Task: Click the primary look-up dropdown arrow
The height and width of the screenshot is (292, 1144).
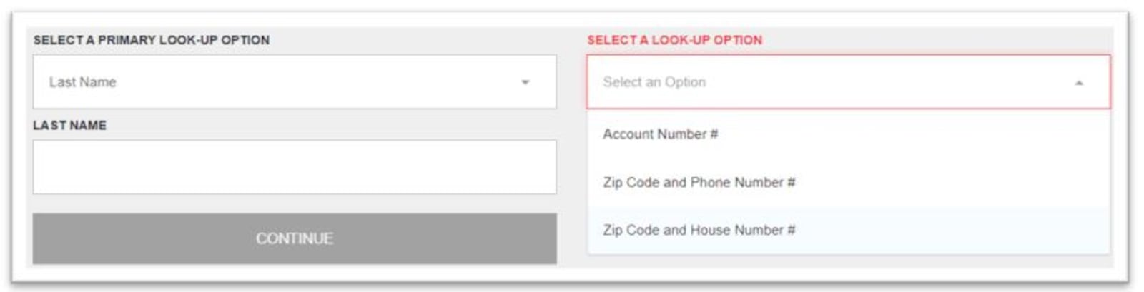Action: pos(525,82)
